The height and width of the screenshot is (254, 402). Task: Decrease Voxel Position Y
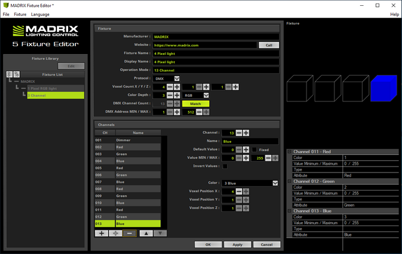(239, 200)
